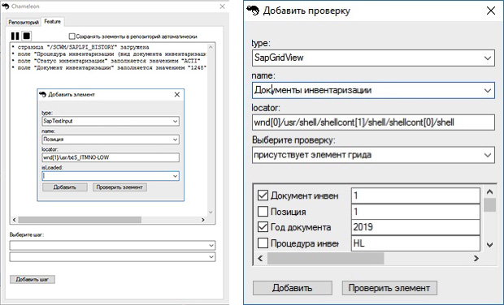Click scroll right arrow in check list
504x305 pixels.
tap(476, 259)
